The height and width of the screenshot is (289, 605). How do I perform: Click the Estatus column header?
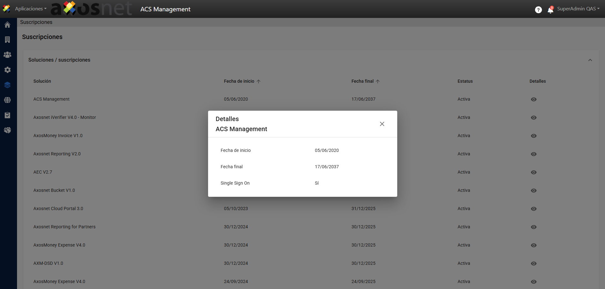point(465,81)
